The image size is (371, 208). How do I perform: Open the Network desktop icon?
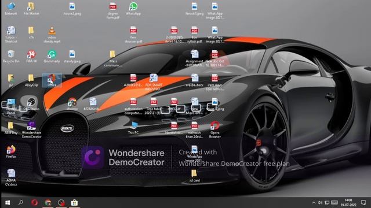click(11, 9)
